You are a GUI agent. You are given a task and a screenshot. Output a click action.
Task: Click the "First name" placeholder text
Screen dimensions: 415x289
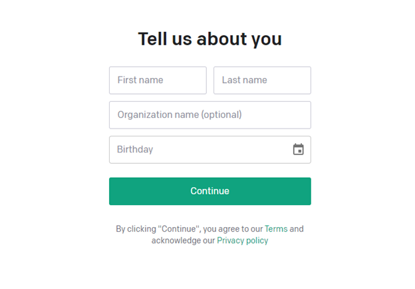pyautogui.click(x=140, y=81)
